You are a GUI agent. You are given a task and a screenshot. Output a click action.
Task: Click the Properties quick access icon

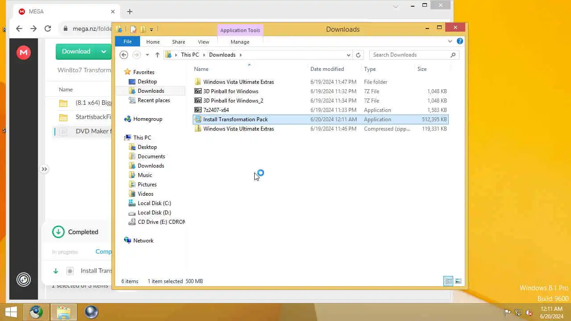133,29
